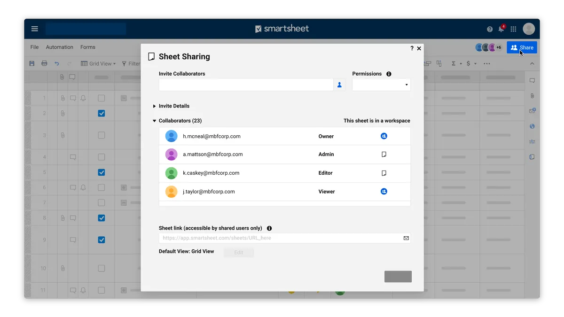Click the Filter funnel icon
The width and height of the screenshot is (564, 317).
coord(125,63)
